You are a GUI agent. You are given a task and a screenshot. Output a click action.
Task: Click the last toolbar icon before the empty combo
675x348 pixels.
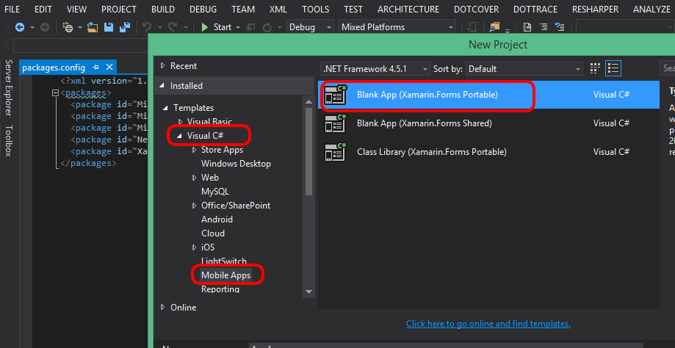[x=559, y=27]
